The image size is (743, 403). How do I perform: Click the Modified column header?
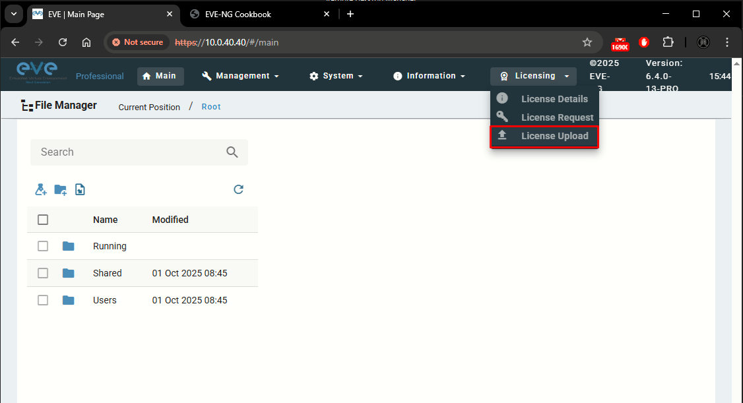click(170, 220)
